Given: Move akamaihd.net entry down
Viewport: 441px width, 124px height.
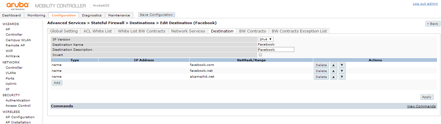Looking at the screenshot, I should [x=342, y=77].
